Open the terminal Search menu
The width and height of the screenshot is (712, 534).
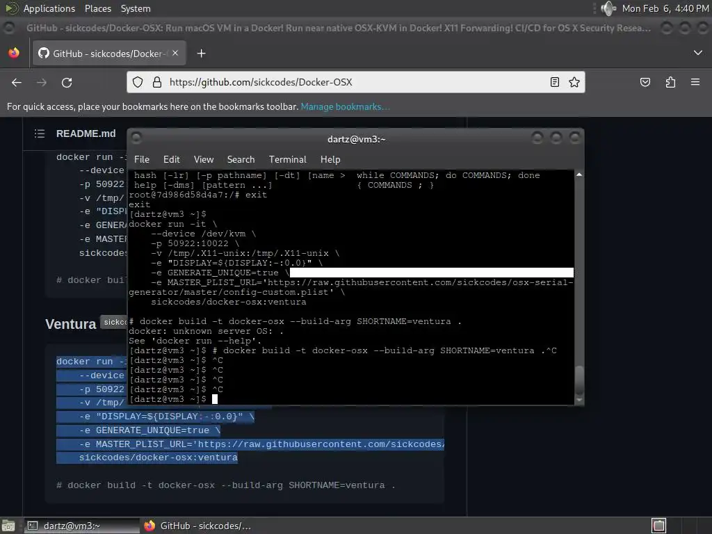[241, 159]
